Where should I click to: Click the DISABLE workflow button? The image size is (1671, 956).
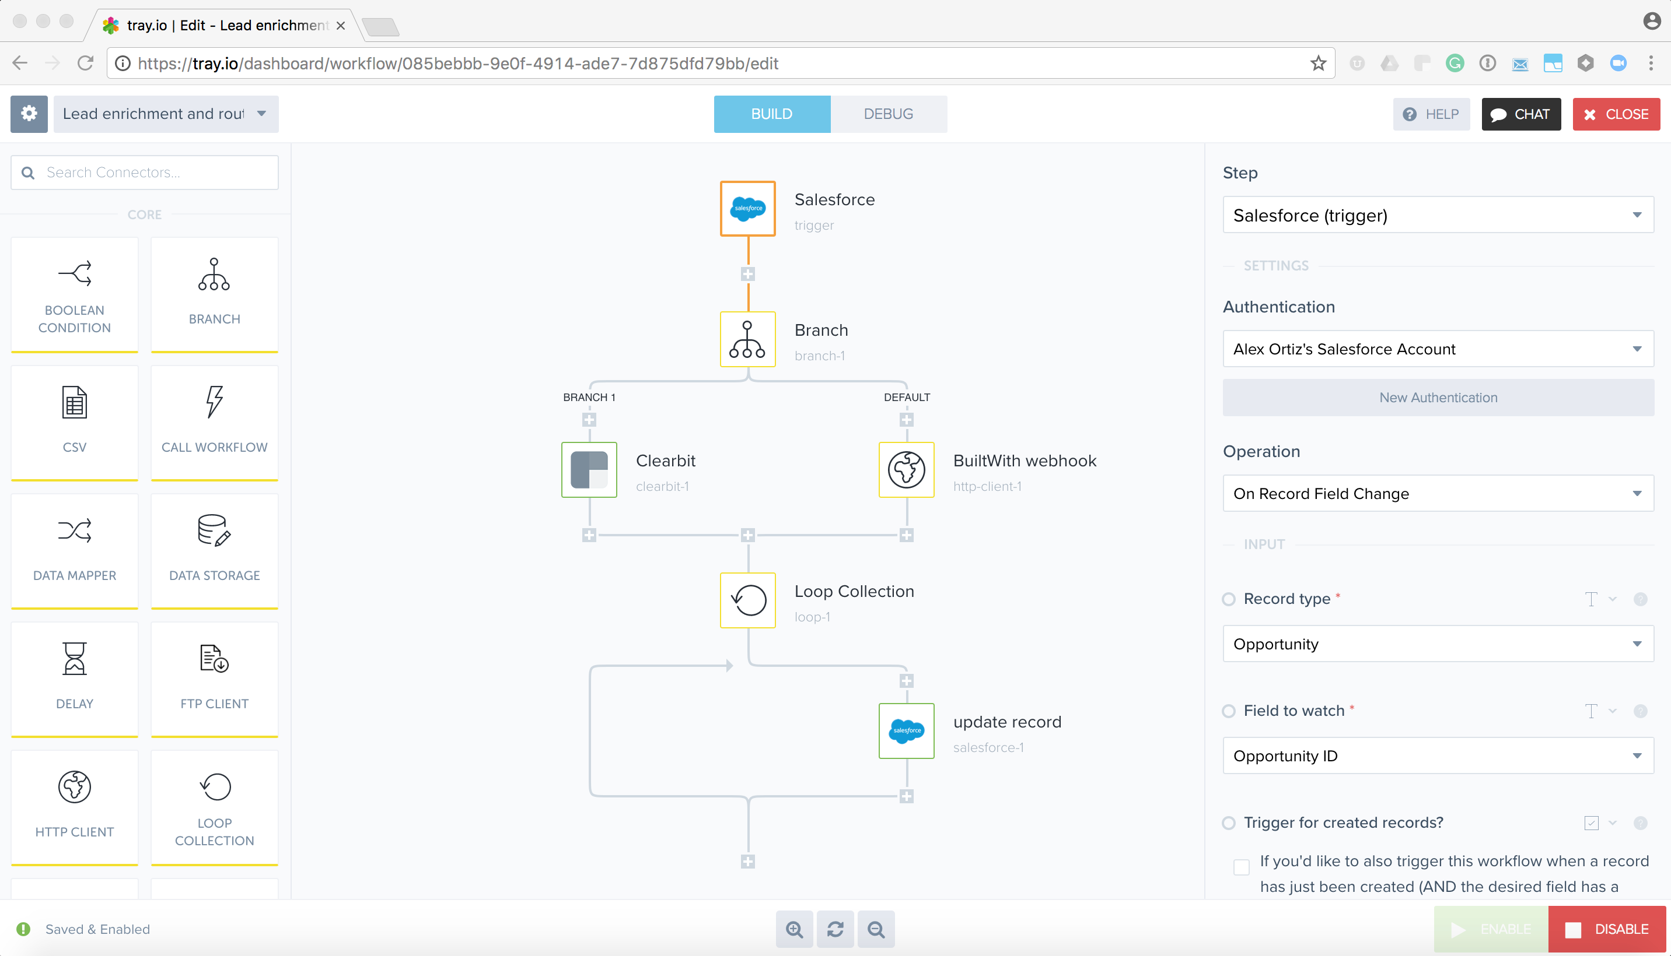coord(1607,929)
